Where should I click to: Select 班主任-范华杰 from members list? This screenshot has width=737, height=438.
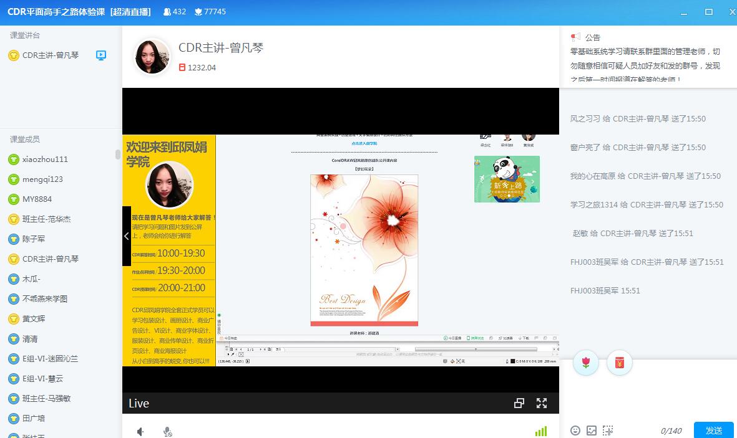tap(46, 219)
